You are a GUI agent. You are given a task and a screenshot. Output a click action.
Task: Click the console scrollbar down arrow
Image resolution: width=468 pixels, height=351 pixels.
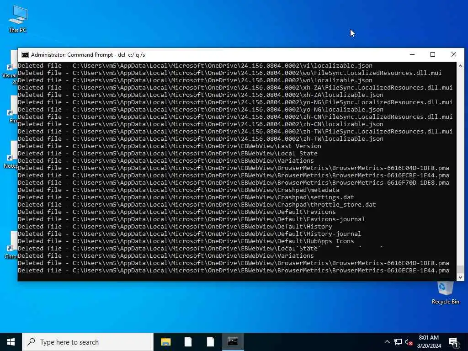coord(460,277)
